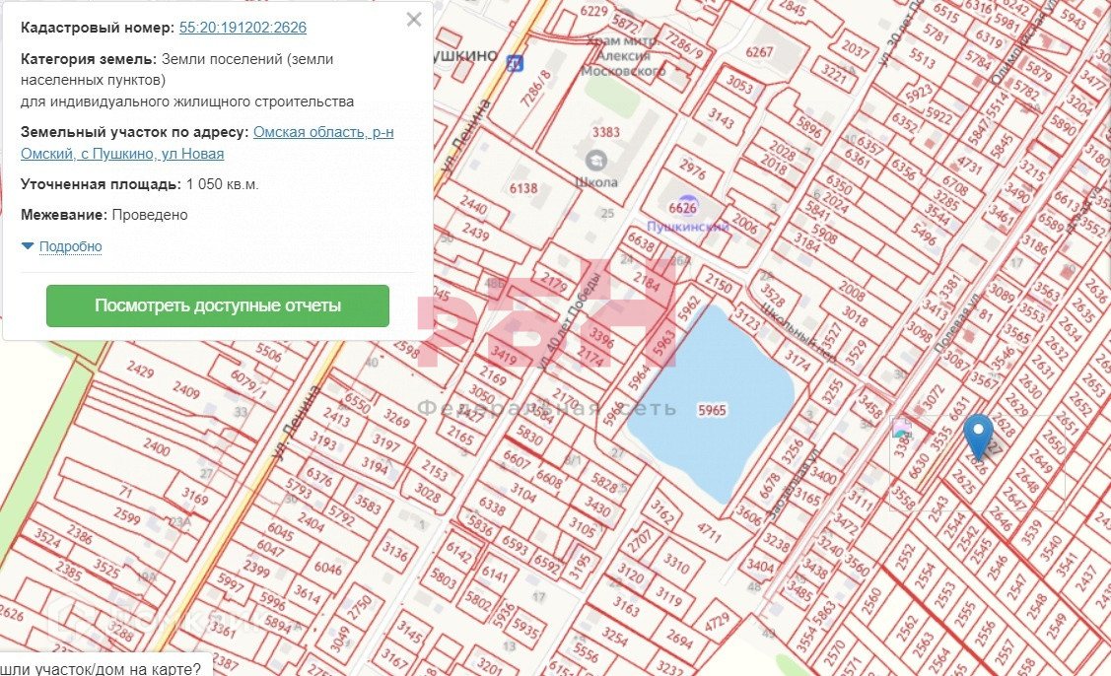Select parcel 2400 on the map
The height and width of the screenshot is (676, 1111).
point(156,447)
